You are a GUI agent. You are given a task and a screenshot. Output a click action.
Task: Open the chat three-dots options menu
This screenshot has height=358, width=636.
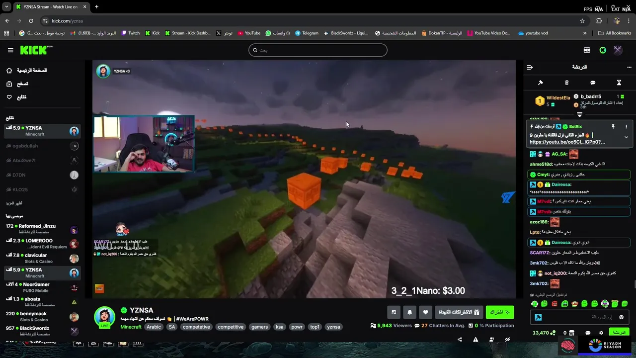click(x=629, y=67)
